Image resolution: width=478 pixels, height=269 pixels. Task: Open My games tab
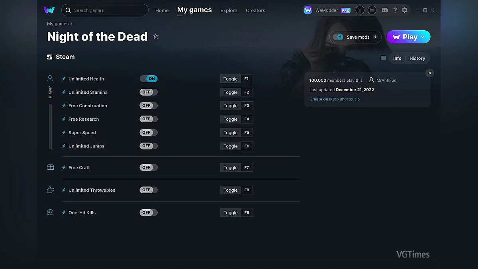[194, 10]
